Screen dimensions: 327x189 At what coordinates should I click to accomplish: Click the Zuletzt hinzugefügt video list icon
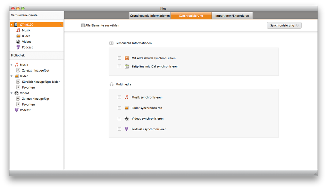click(18, 99)
